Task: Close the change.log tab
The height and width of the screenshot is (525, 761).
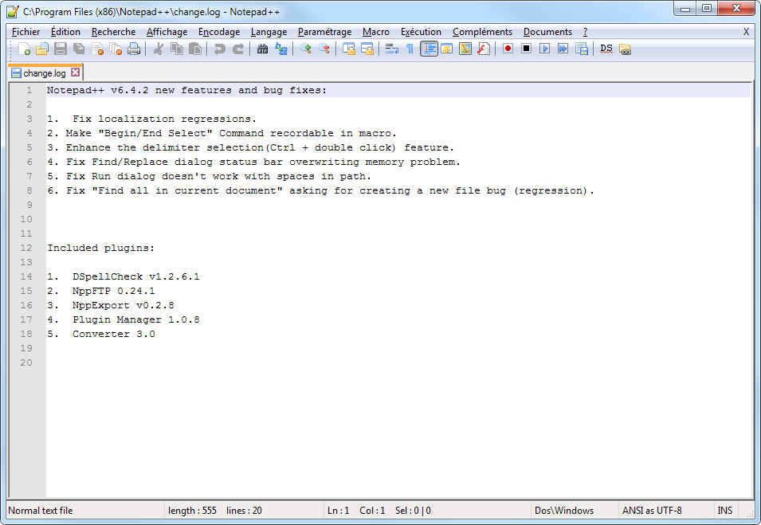Action: pyautogui.click(x=76, y=72)
